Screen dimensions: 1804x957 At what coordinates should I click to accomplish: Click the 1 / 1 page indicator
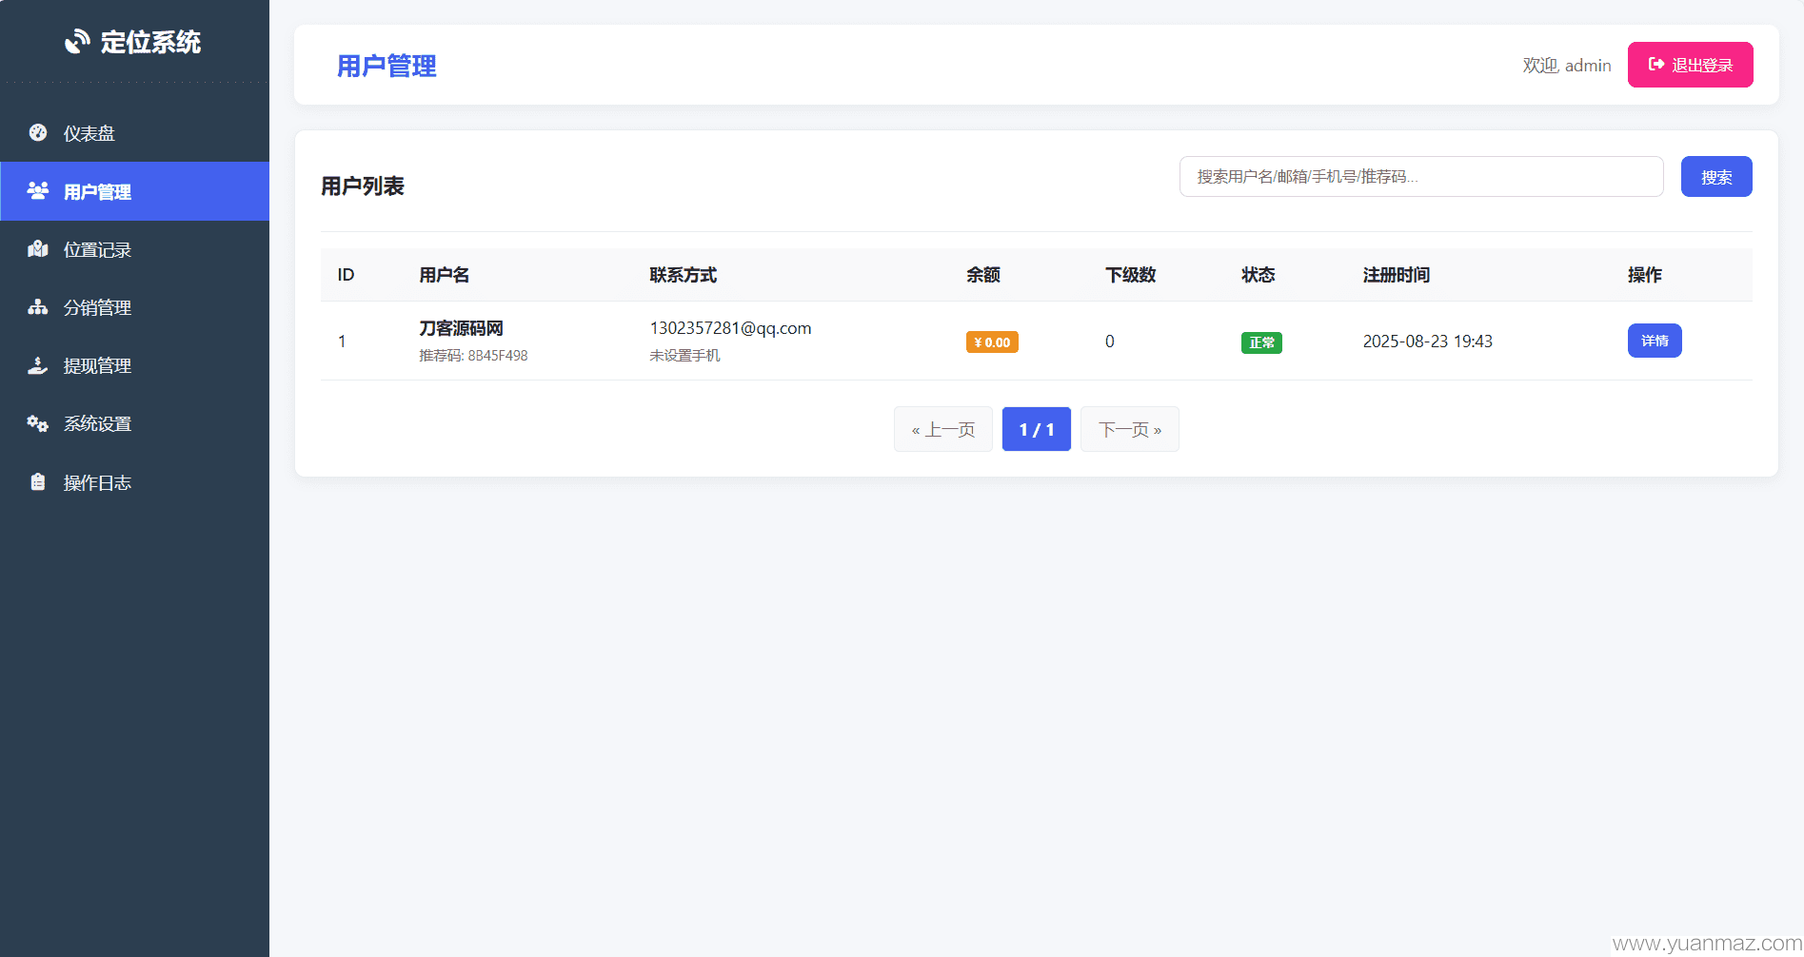pos(1036,429)
